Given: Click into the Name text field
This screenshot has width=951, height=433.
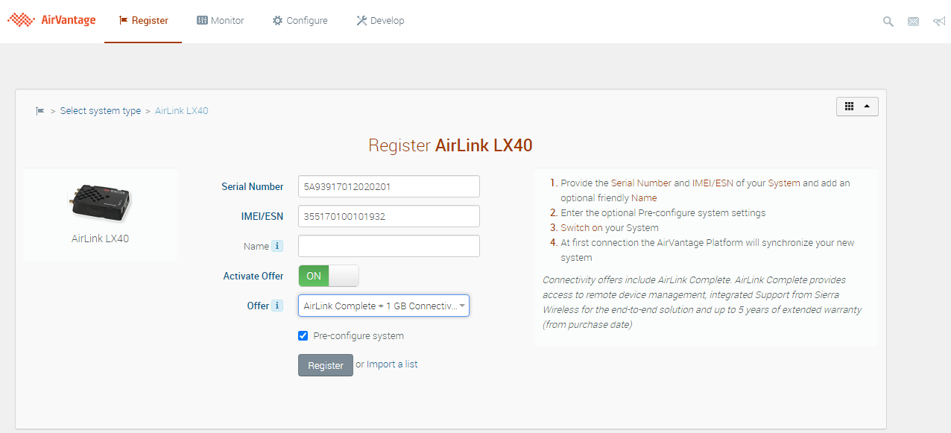Looking at the screenshot, I should pos(388,246).
